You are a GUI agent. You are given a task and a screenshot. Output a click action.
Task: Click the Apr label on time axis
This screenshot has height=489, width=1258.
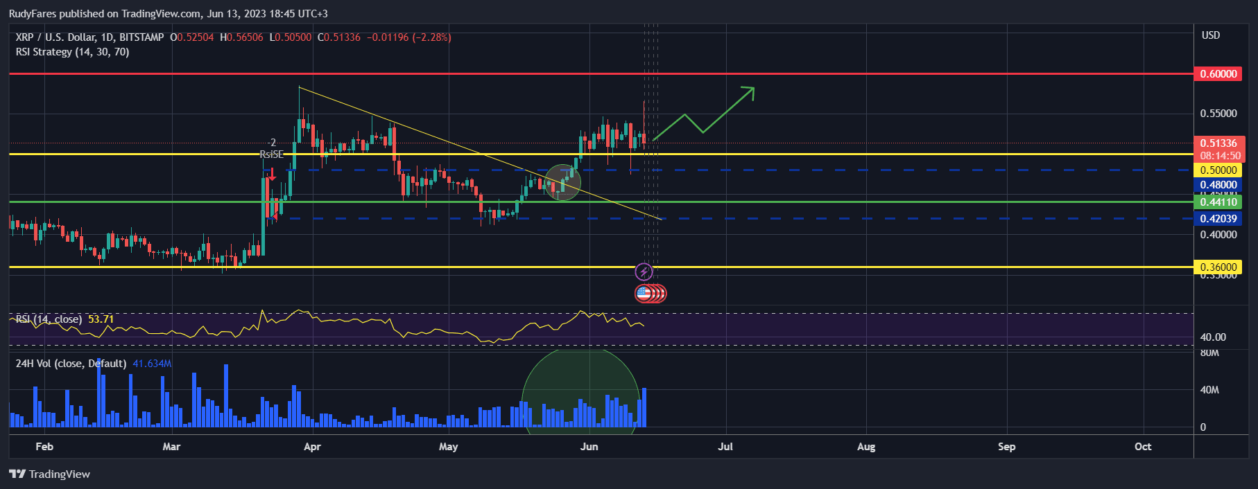tap(312, 447)
